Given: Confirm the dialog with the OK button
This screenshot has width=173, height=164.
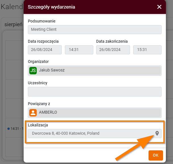Looking at the screenshot, I should (x=156, y=155).
